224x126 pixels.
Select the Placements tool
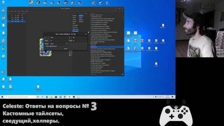pyautogui.click(x=75, y=31)
